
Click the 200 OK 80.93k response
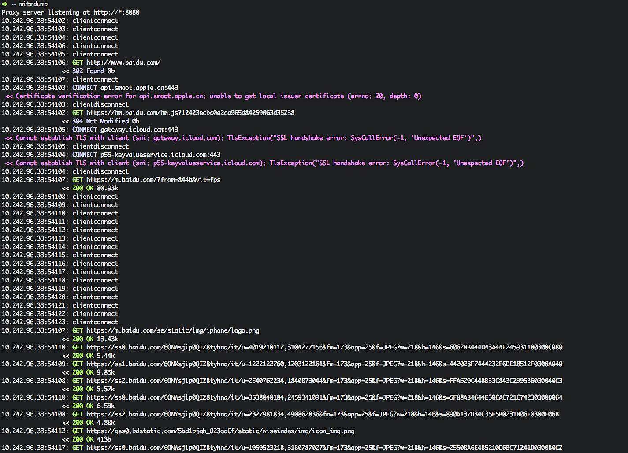(x=95, y=188)
